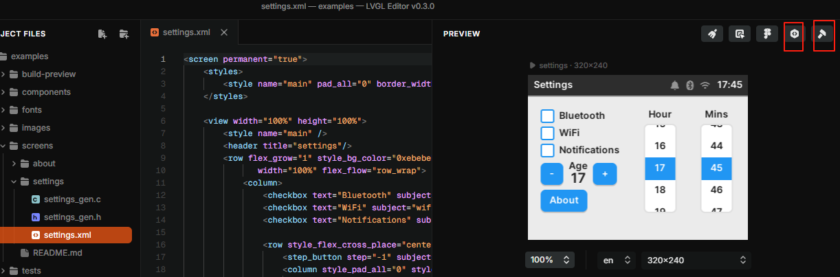Click the play triangle beside settings · 320×240
The width and height of the screenshot is (840, 277).
(x=533, y=65)
